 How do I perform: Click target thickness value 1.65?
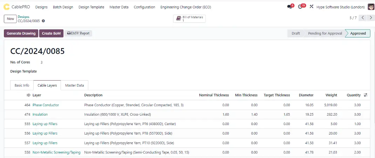[x=287, y=115]
